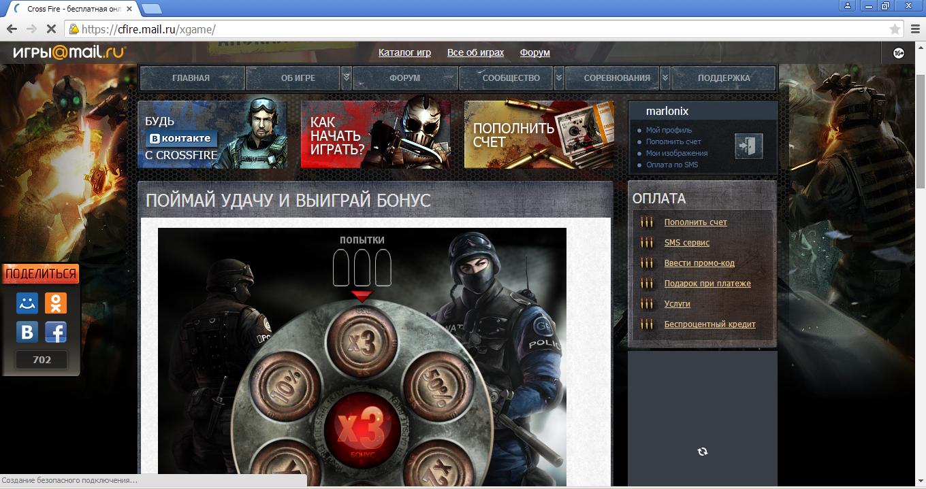Screen dimensions: 926x489
Task: Open the Подарок при платеже link
Action: point(707,284)
